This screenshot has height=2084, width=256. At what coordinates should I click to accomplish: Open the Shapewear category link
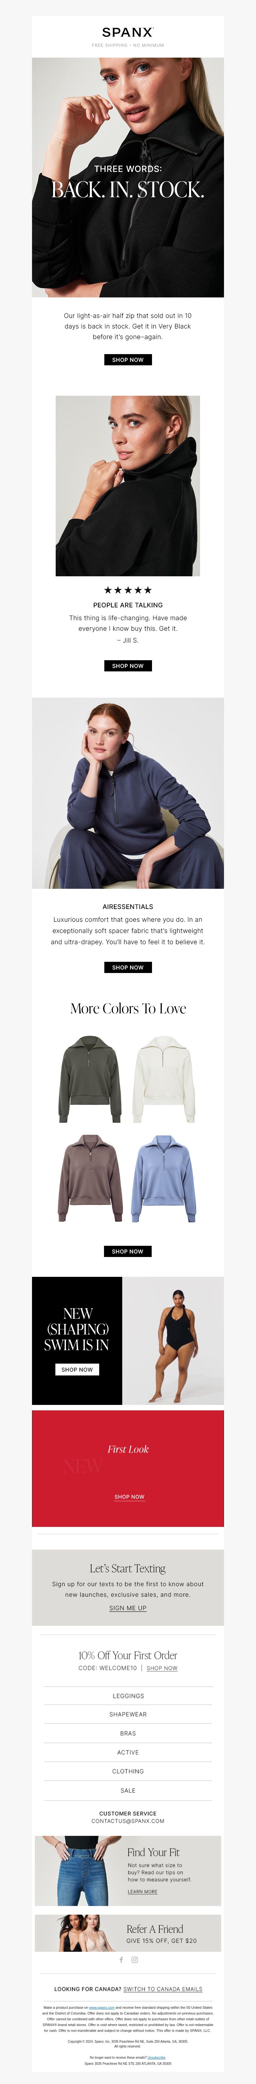[x=128, y=1714]
